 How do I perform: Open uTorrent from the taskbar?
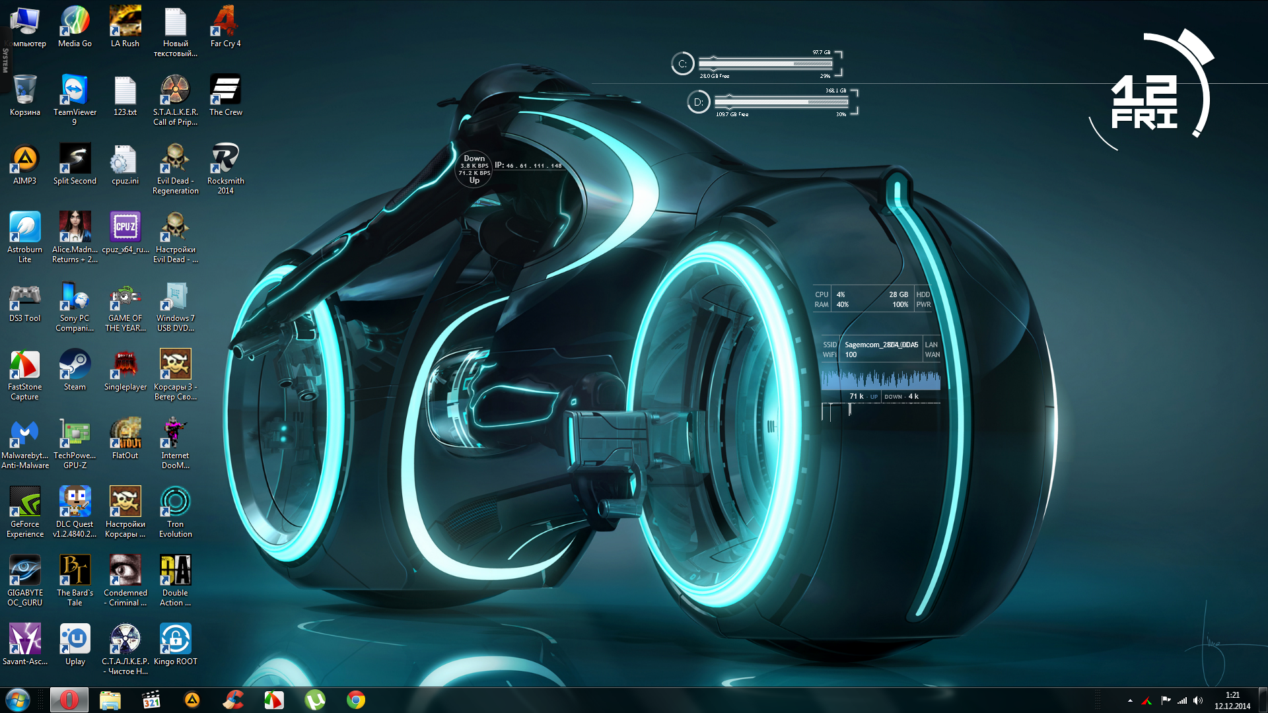point(315,700)
